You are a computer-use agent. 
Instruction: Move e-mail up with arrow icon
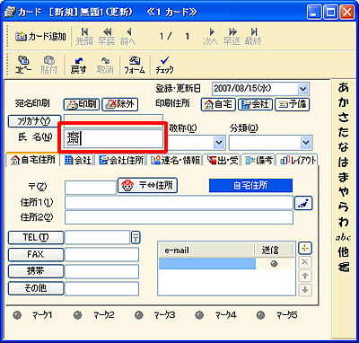[x=305, y=276]
